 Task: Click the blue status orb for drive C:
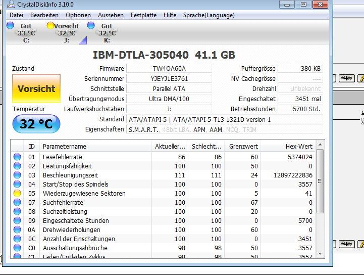[x=10, y=25]
